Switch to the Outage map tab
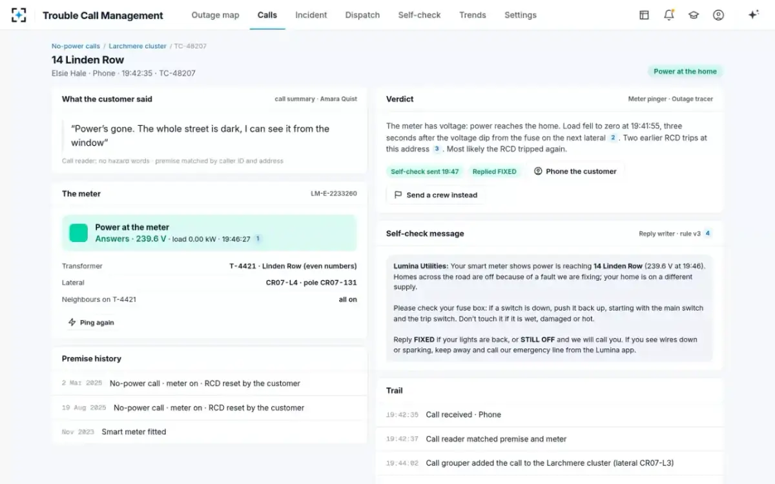This screenshot has width=775, height=484. [x=215, y=15]
